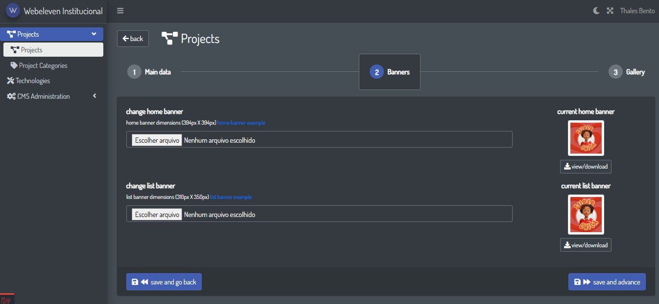Click the Webeleven W logo
This screenshot has height=304, width=659.
coord(13,11)
